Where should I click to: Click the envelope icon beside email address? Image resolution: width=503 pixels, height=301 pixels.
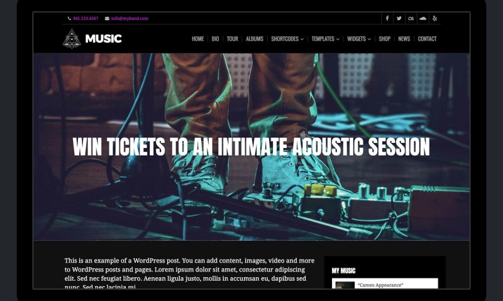pyautogui.click(x=107, y=19)
